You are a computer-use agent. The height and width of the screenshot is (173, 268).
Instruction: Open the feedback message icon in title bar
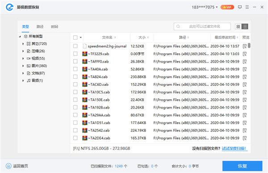(240, 7)
